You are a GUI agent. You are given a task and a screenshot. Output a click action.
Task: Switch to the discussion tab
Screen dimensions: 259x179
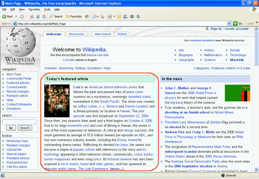click(x=76, y=34)
